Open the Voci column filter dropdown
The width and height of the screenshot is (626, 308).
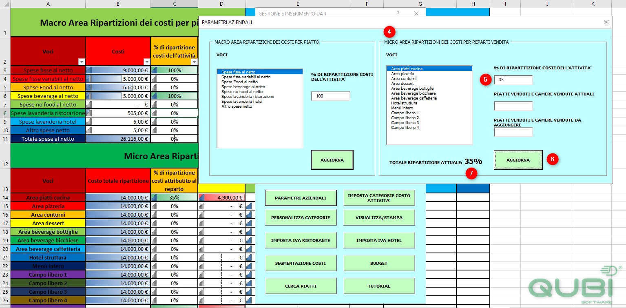click(x=82, y=62)
